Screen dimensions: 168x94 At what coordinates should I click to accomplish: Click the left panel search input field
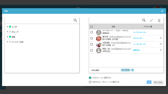[x=39, y=20]
